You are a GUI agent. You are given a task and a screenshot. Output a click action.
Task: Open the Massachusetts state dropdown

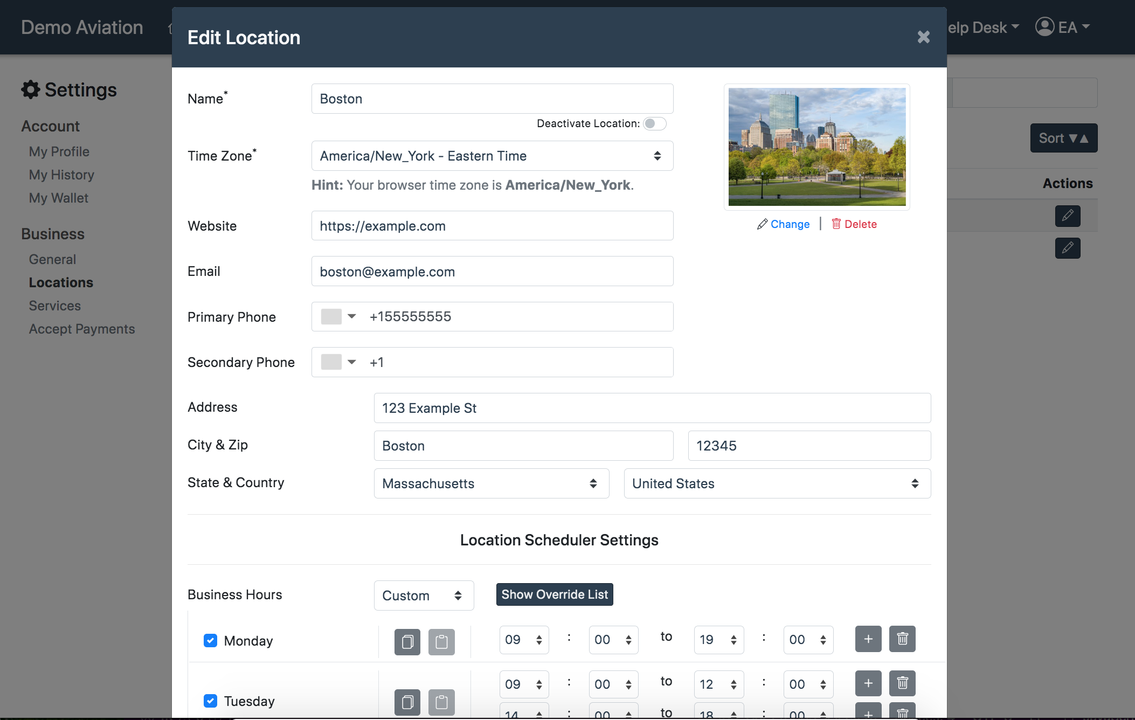pyautogui.click(x=491, y=483)
